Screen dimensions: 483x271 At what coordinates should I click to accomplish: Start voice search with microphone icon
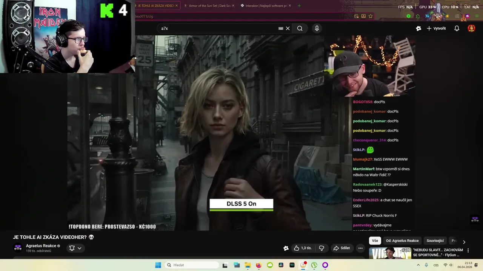(x=317, y=28)
